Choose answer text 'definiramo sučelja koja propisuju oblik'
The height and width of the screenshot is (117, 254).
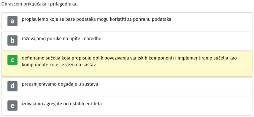63,58
